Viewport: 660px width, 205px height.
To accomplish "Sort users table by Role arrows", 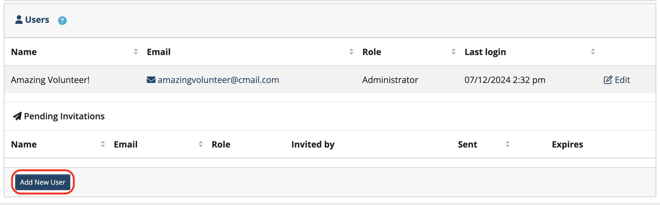I will click(454, 52).
